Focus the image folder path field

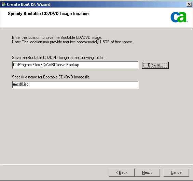click(75, 65)
